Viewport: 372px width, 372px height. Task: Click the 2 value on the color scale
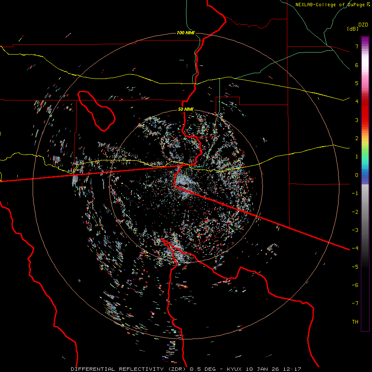[357, 138]
